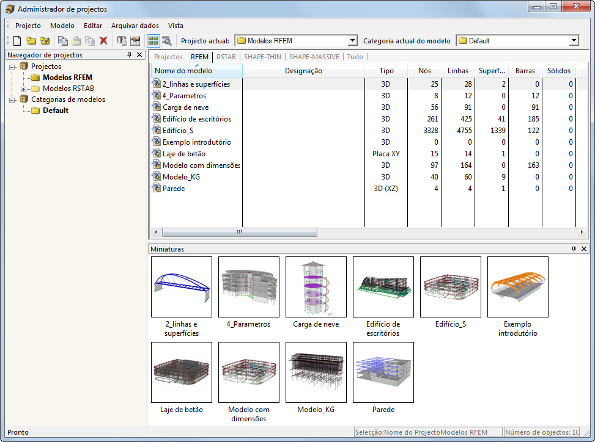Click model icon beside Edifício_S row

coord(157,130)
